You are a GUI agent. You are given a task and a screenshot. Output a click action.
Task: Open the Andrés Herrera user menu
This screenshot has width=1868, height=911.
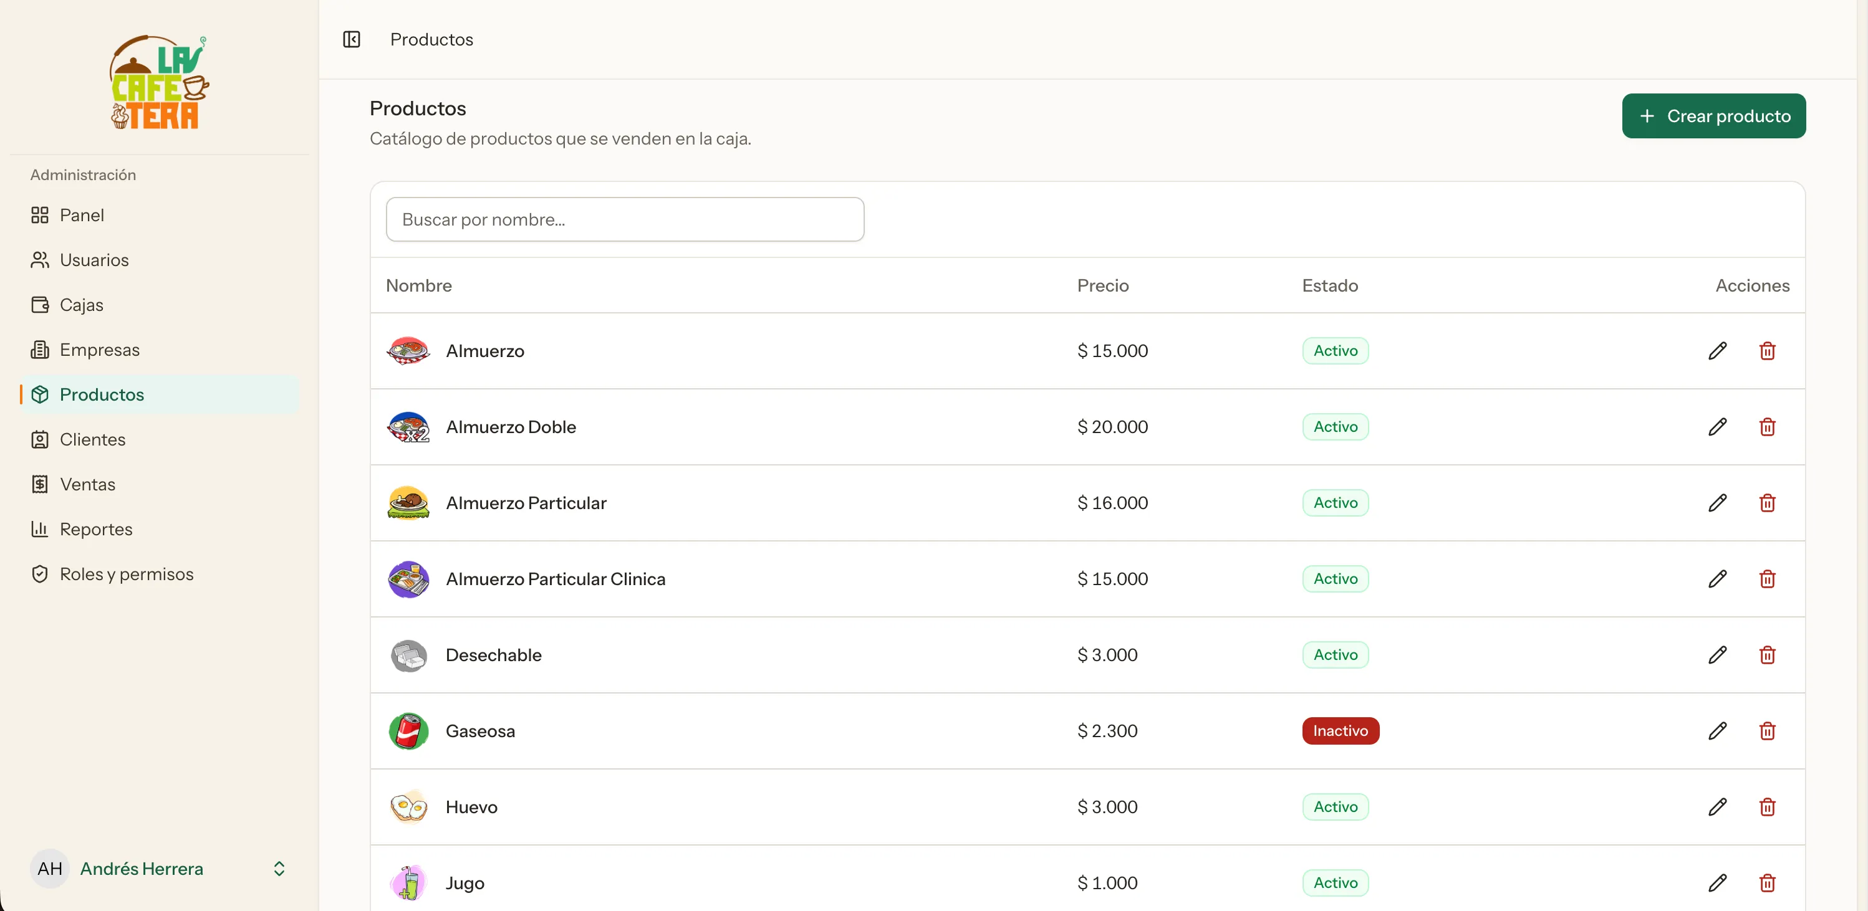(x=160, y=868)
